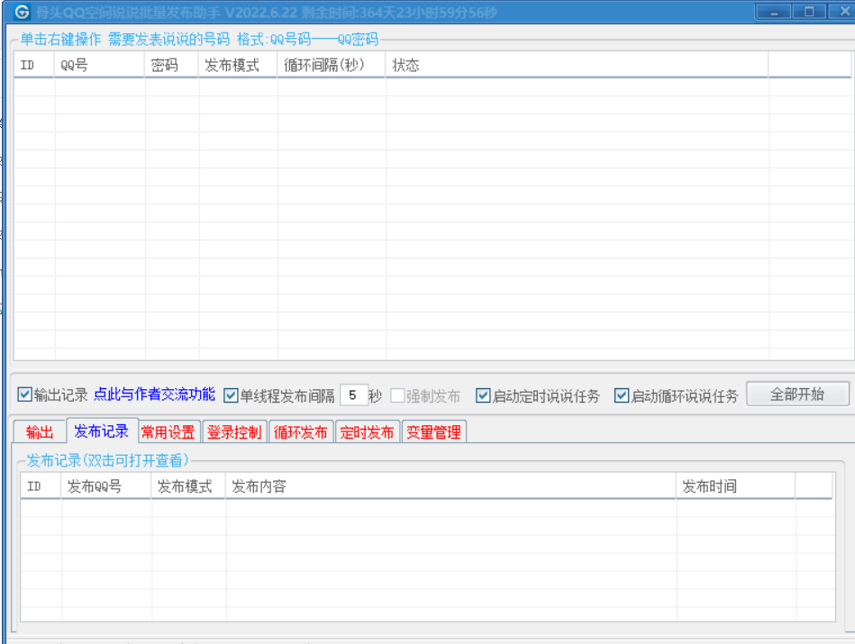This screenshot has height=644, width=855.
Task: Click the app logo icon in title bar
Action: coord(22,13)
